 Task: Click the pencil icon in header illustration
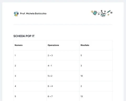point(109,12)
